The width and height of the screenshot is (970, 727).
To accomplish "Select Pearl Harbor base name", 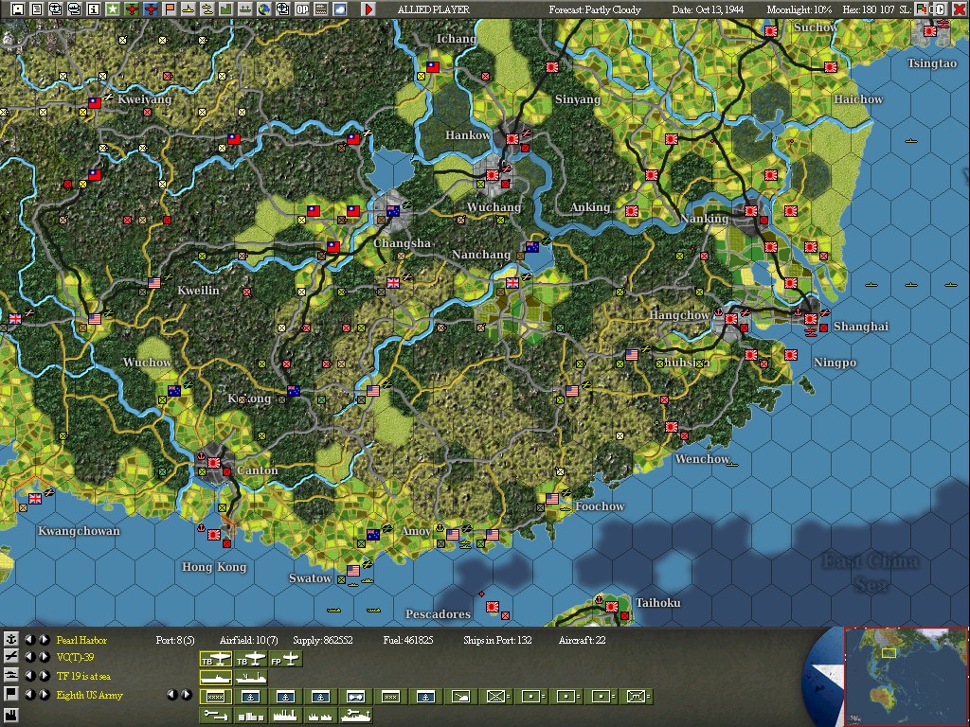I will (x=81, y=640).
